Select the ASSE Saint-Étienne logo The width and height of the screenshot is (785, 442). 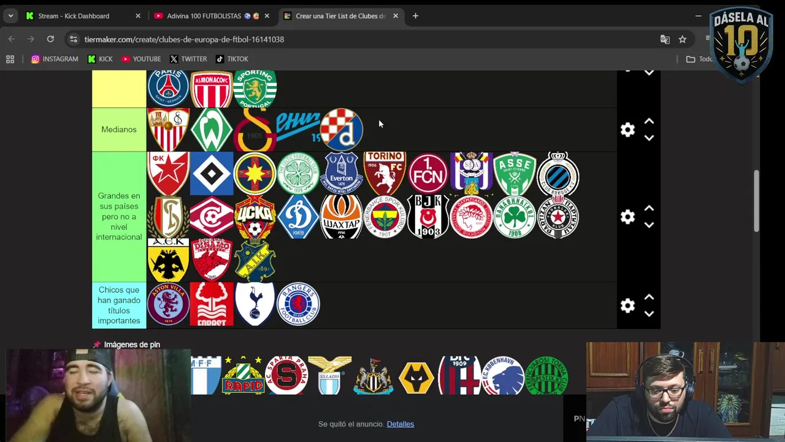pos(515,173)
